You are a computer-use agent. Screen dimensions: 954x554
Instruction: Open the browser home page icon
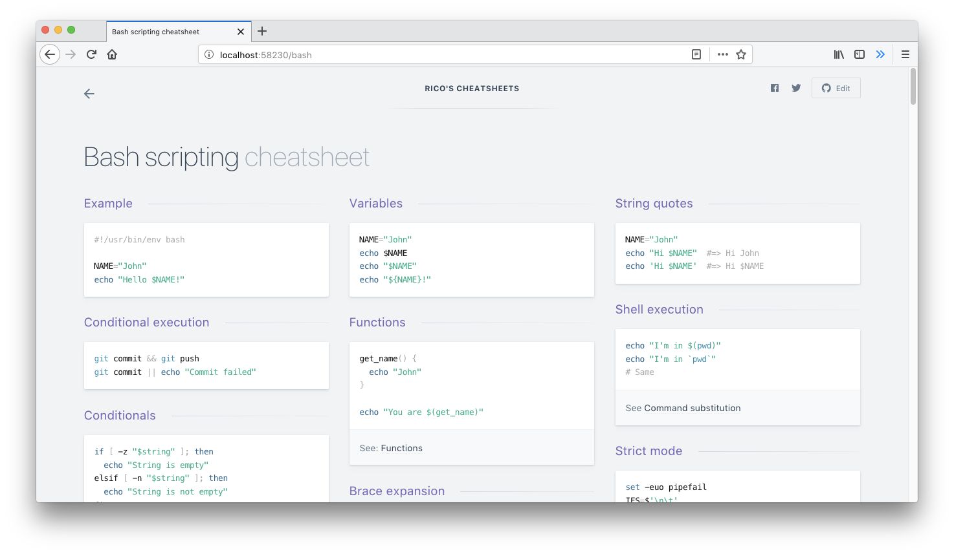(x=111, y=54)
